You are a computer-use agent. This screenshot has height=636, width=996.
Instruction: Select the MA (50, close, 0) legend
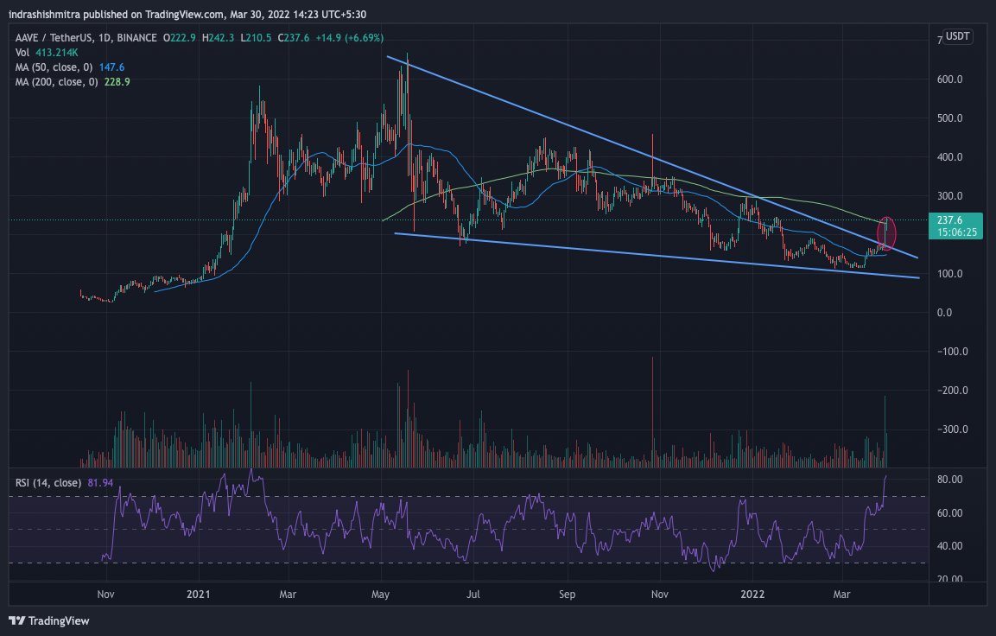click(53, 67)
